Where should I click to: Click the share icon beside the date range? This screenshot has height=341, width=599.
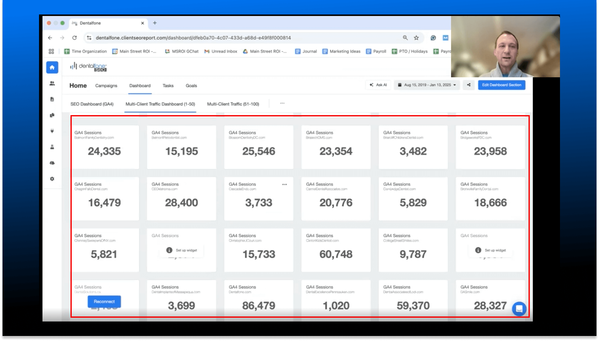(469, 85)
